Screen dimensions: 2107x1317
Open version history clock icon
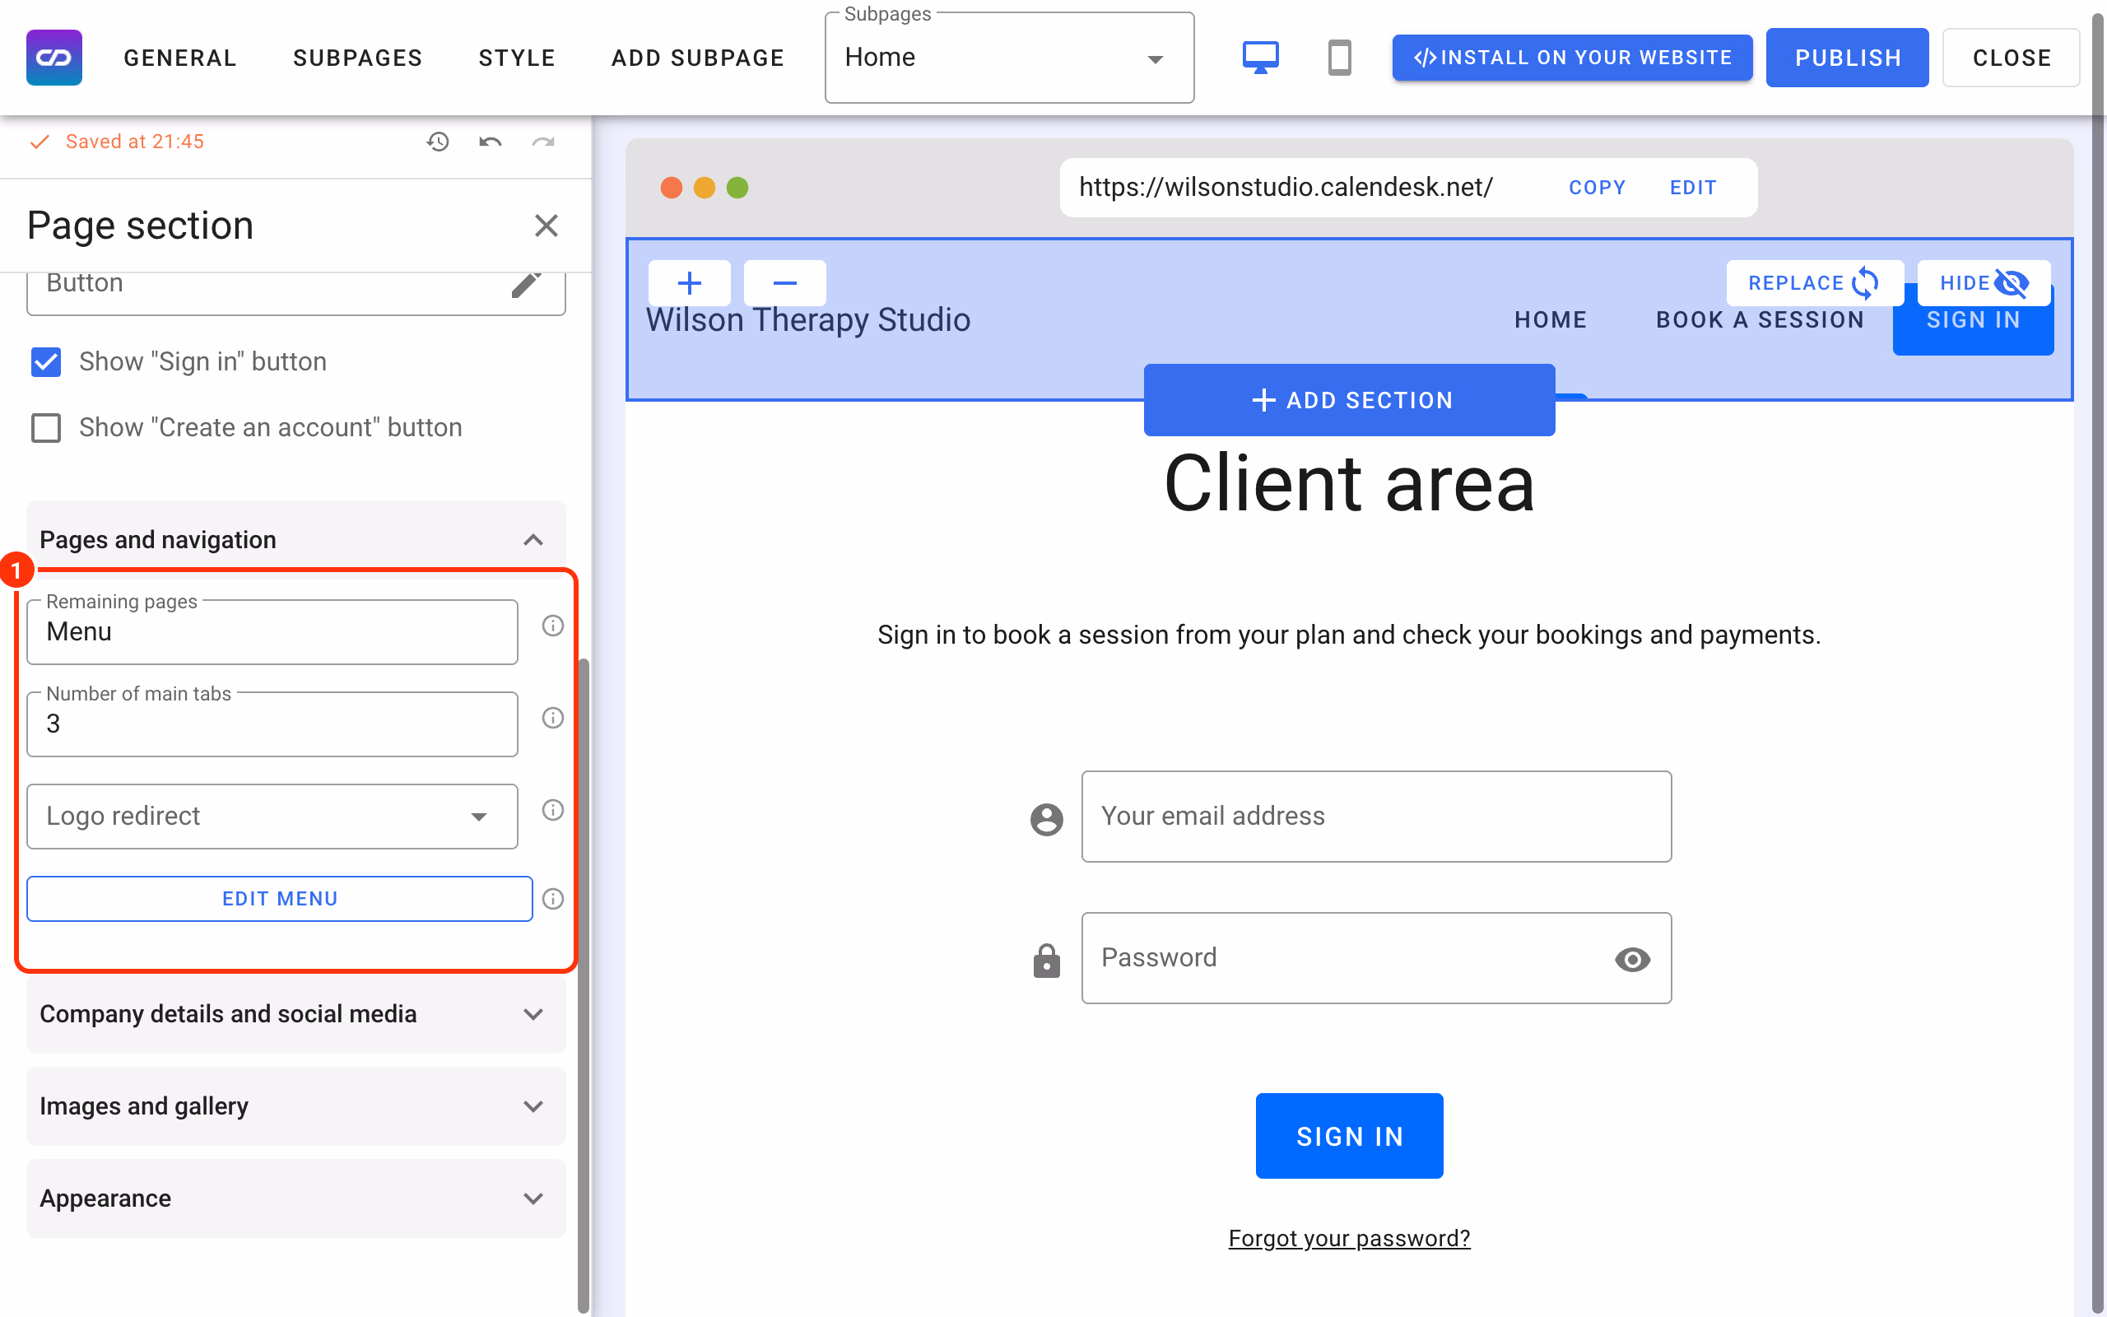(x=438, y=141)
